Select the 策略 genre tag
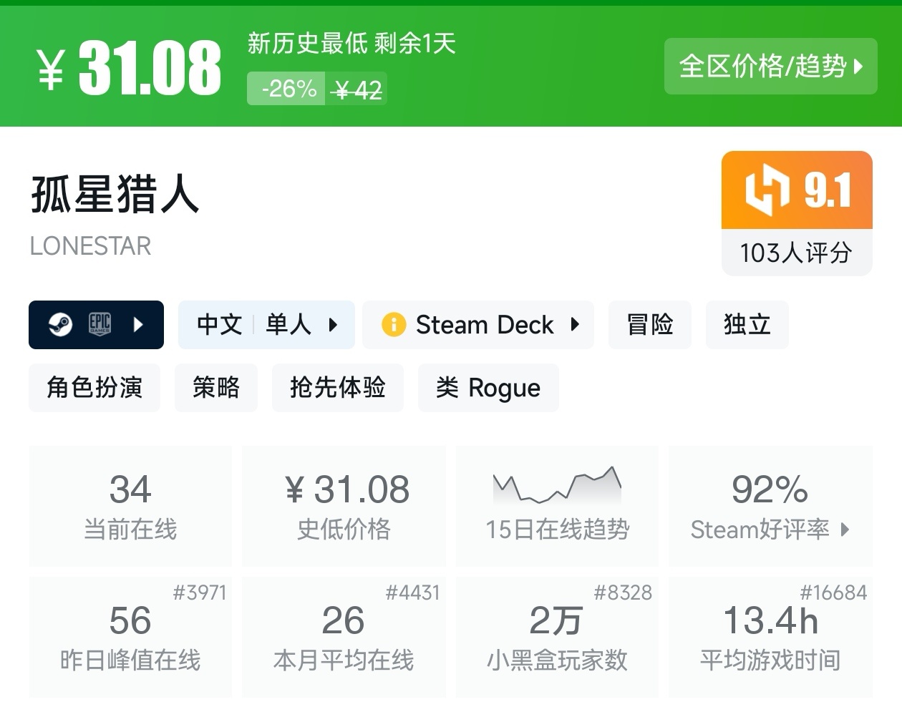Viewport: 902px width, 712px height. tap(215, 388)
